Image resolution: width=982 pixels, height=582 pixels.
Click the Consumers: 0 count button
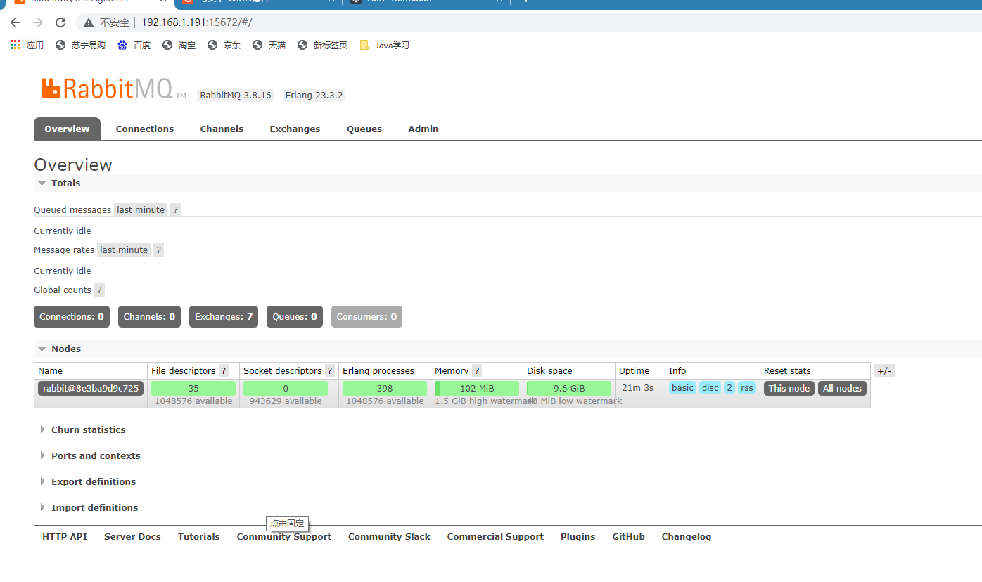point(366,316)
